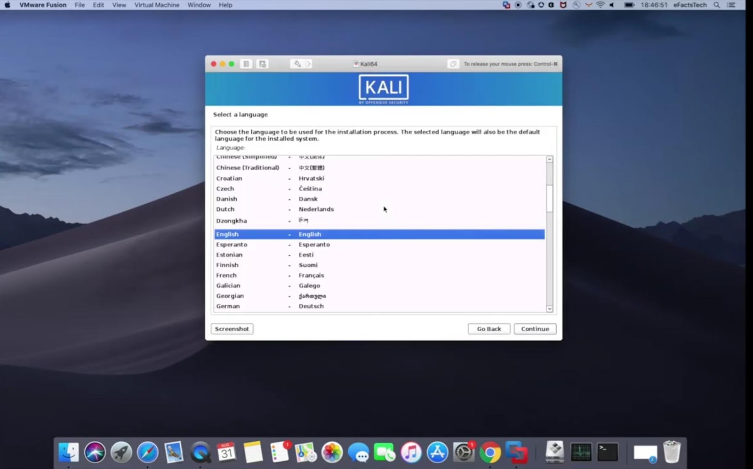Select Chinese (Traditional) language
Image resolution: width=753 pixels, height=469 pixels.
379,167
